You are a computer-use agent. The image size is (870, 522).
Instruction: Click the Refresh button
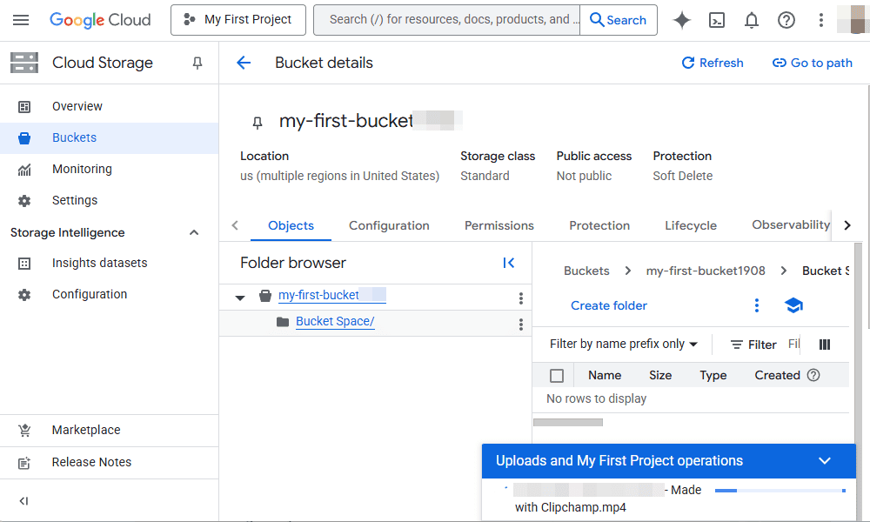click(713, 63)
